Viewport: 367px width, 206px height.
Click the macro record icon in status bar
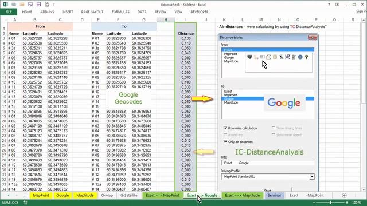(25, 203)
